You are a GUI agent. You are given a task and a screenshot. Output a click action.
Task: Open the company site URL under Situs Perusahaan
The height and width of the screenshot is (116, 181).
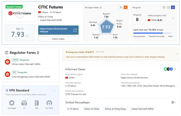[x=134, y=78]
